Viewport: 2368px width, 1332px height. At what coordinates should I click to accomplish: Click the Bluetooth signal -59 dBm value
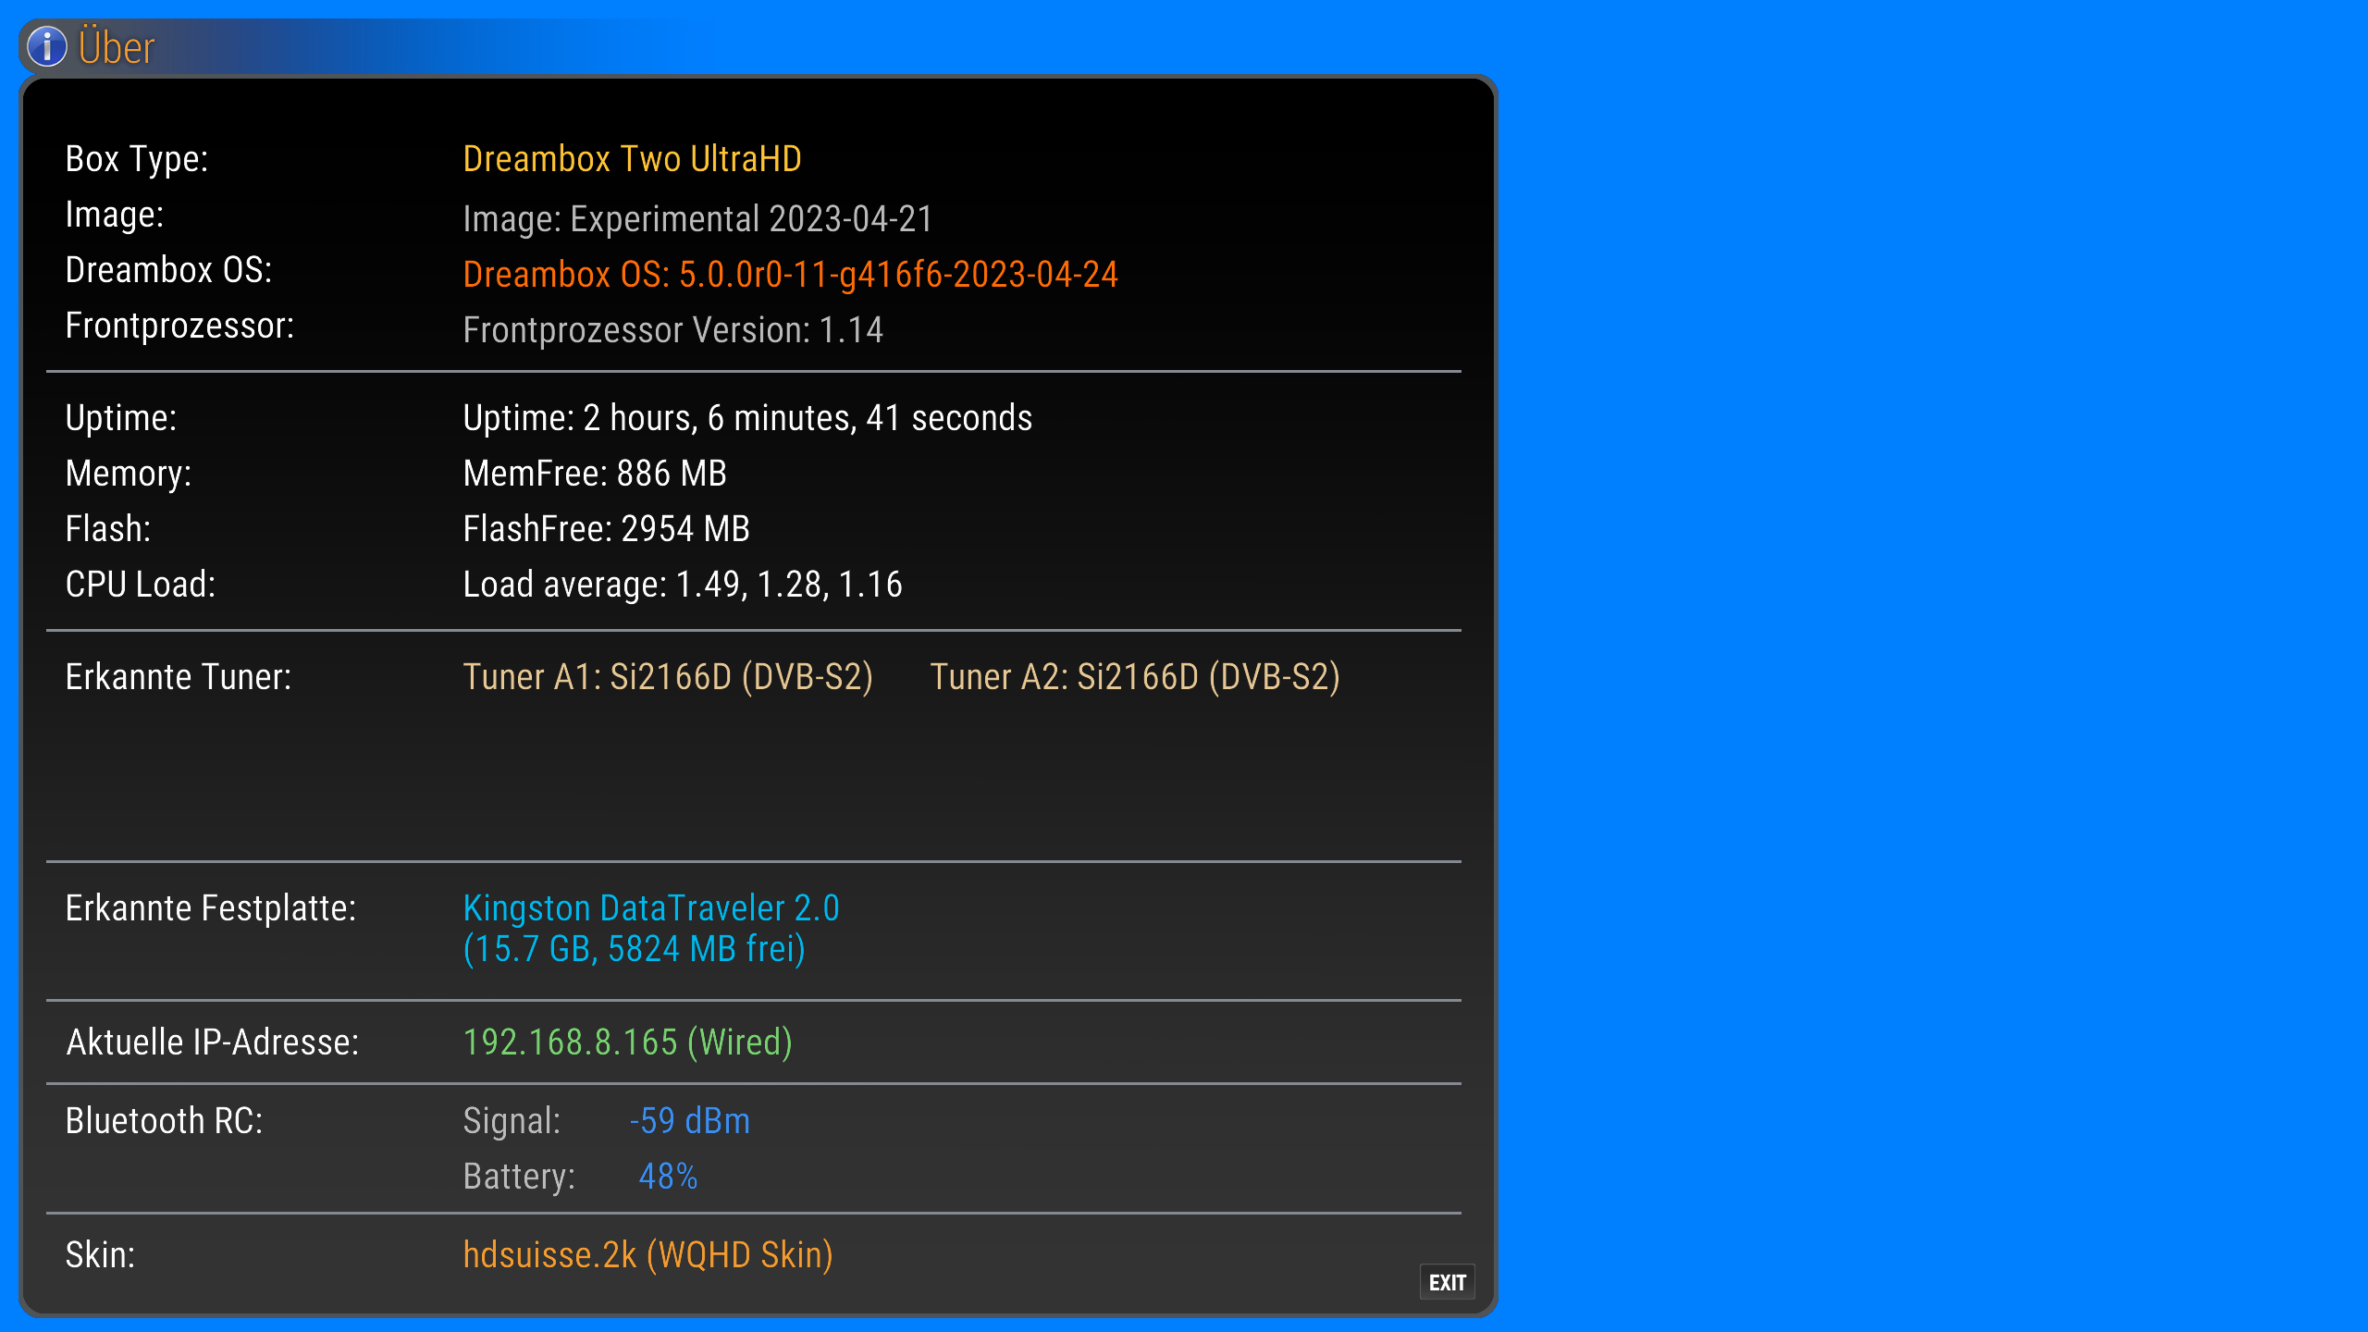click(x=689, y=1121)
